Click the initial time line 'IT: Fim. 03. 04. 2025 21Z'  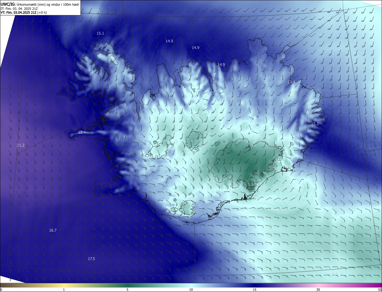19,9
